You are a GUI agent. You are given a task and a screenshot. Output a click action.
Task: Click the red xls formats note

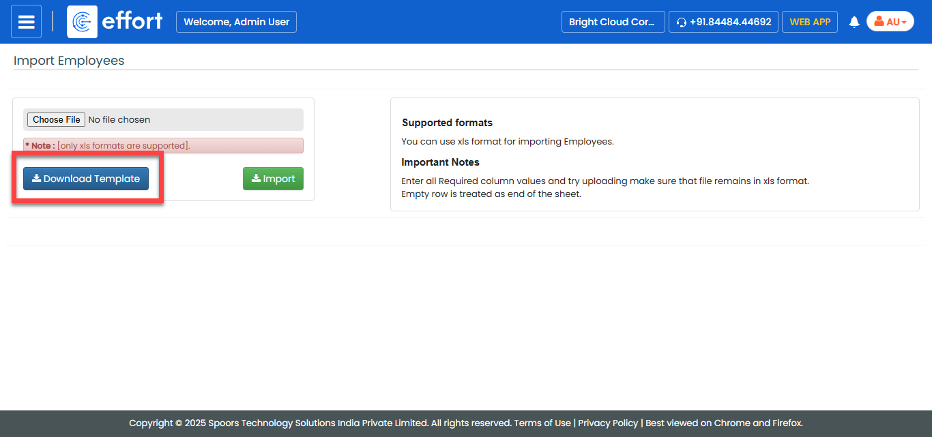coord(163,146)
